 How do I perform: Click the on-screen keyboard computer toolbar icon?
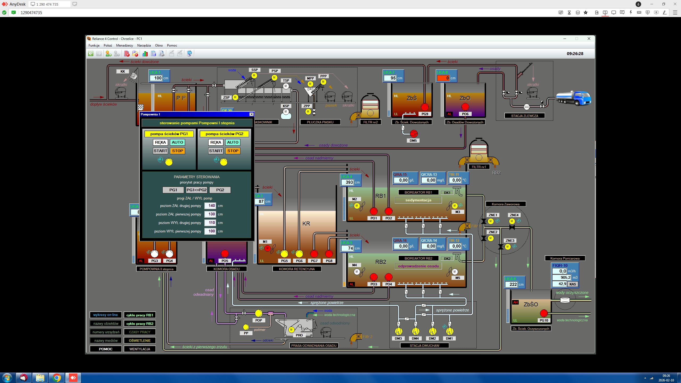tap(189, 54)
